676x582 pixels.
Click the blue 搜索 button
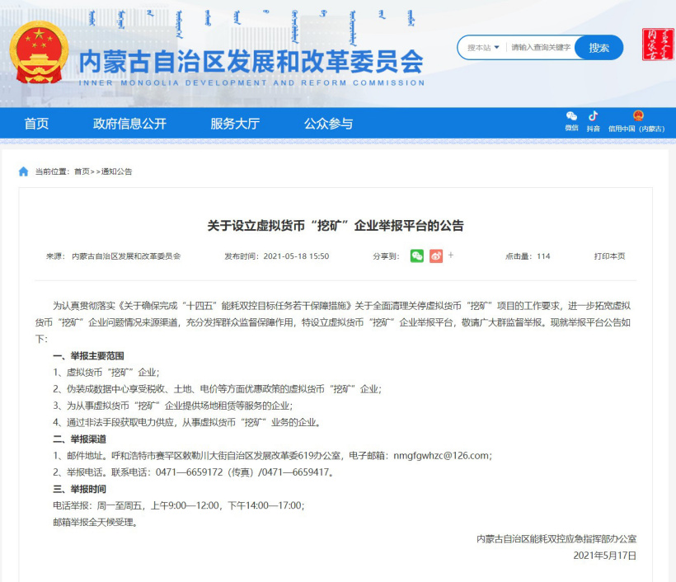click(x=599, y=48)
